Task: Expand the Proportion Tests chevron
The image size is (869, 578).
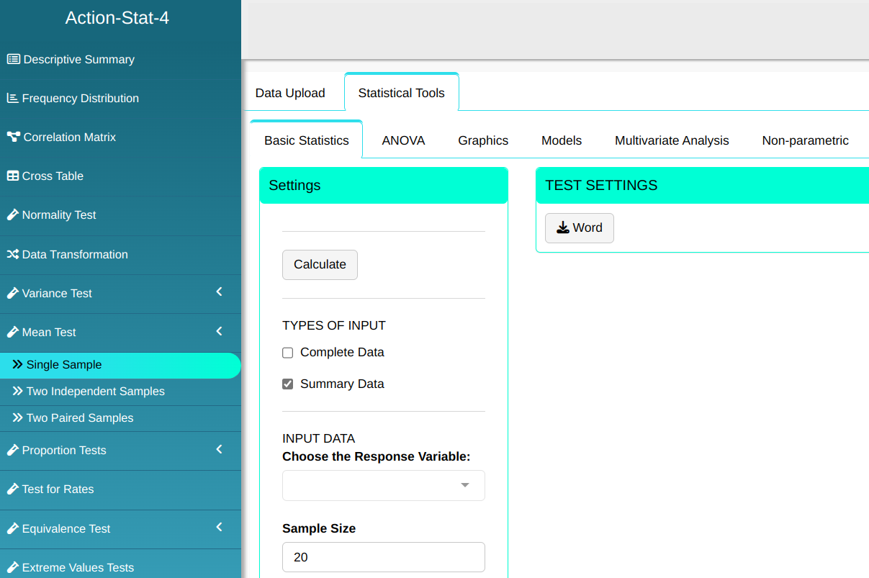Action: 220,449
